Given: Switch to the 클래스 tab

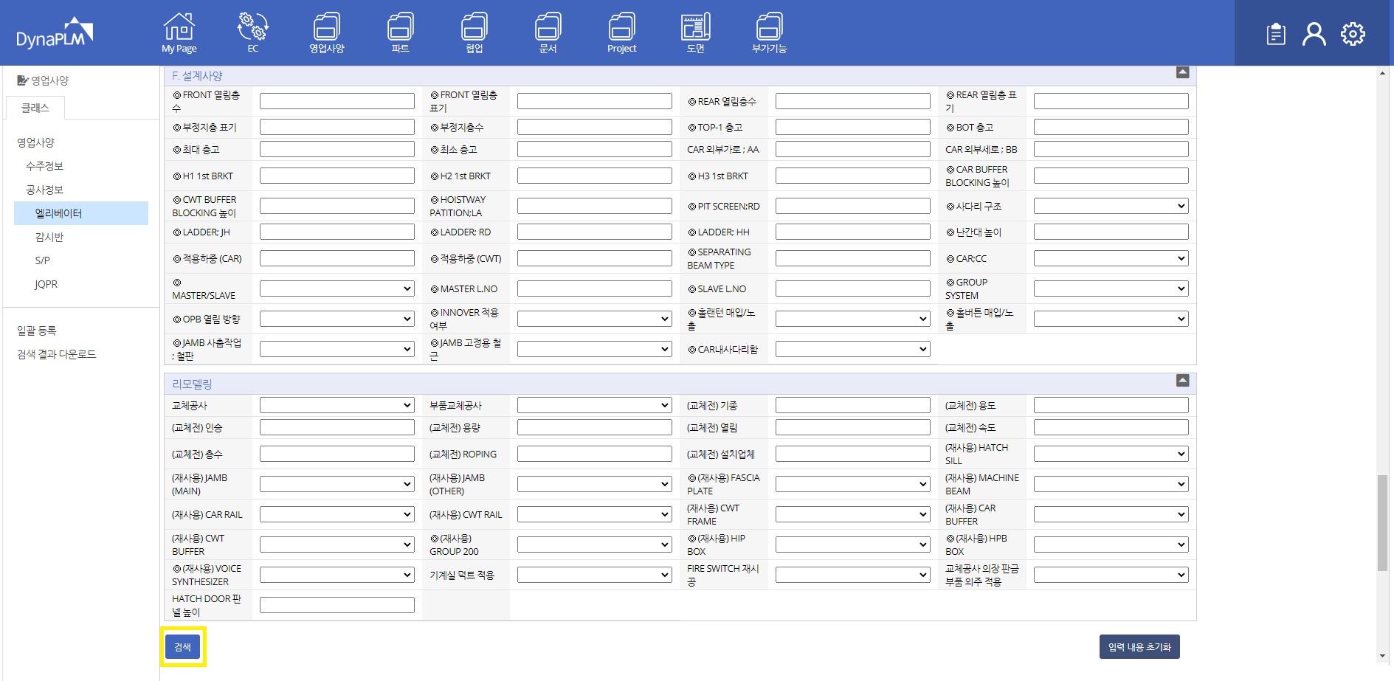Looking at the screenshot, I should pos(35,108).
